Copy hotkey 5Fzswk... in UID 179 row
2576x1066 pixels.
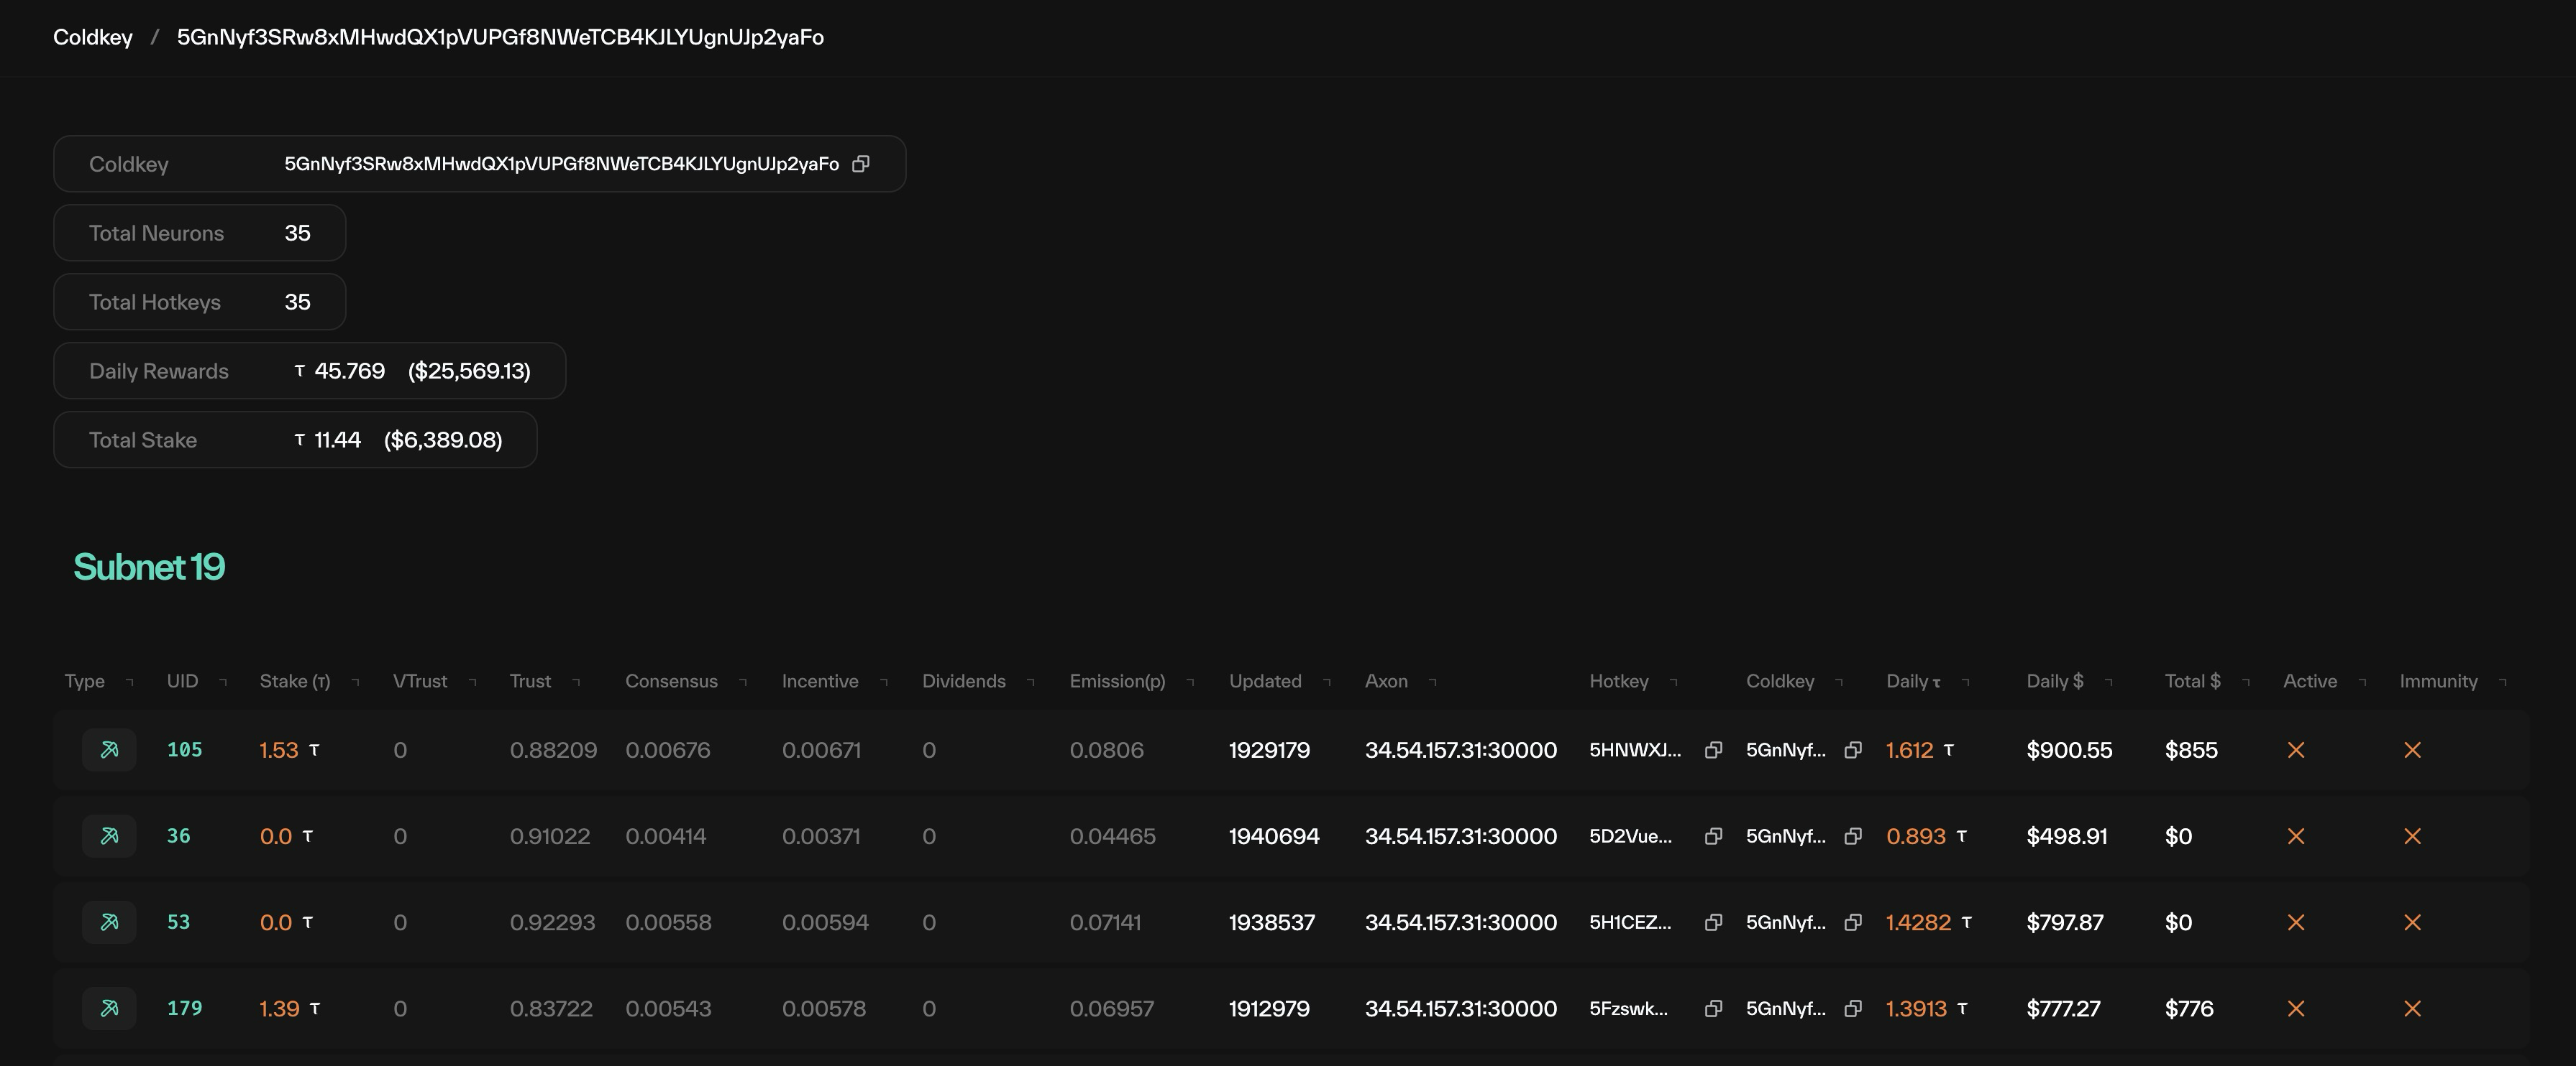point(1713,1009)
